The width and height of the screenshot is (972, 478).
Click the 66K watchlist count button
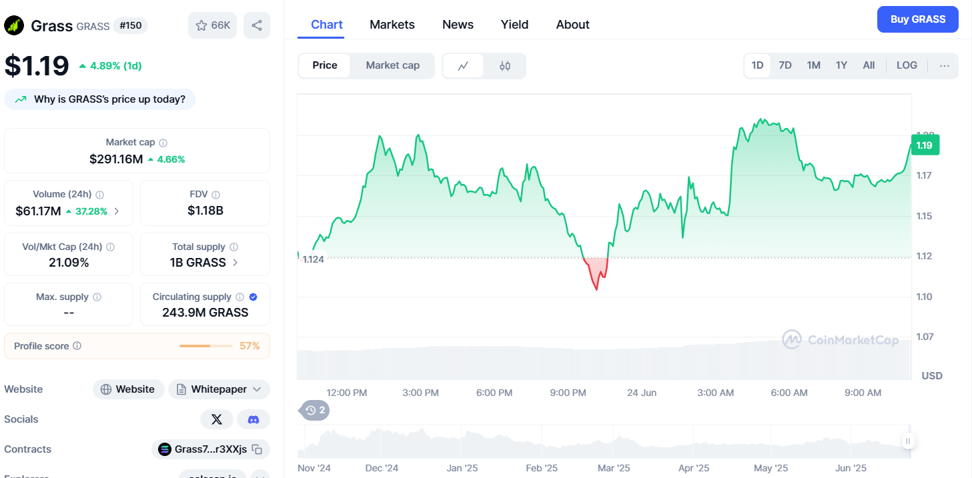(212, 25)
